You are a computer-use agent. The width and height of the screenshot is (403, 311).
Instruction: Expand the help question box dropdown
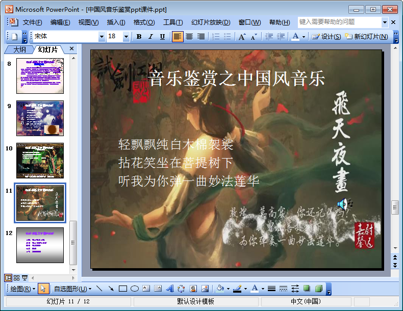pyautogui.click(x=385, y=22)
